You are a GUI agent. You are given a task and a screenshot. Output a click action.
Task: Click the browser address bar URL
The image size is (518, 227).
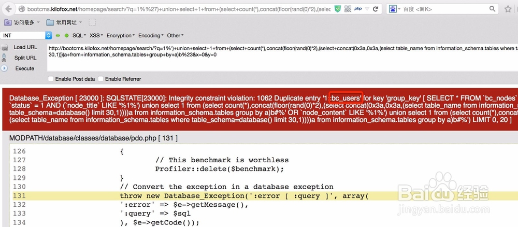tap(179, 9)
